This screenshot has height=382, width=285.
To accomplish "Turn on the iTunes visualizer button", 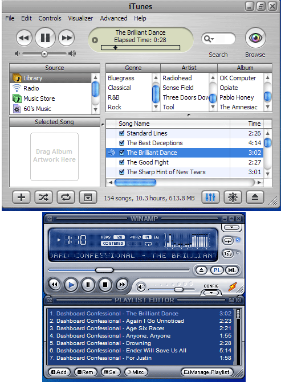I will click(233, 198).
